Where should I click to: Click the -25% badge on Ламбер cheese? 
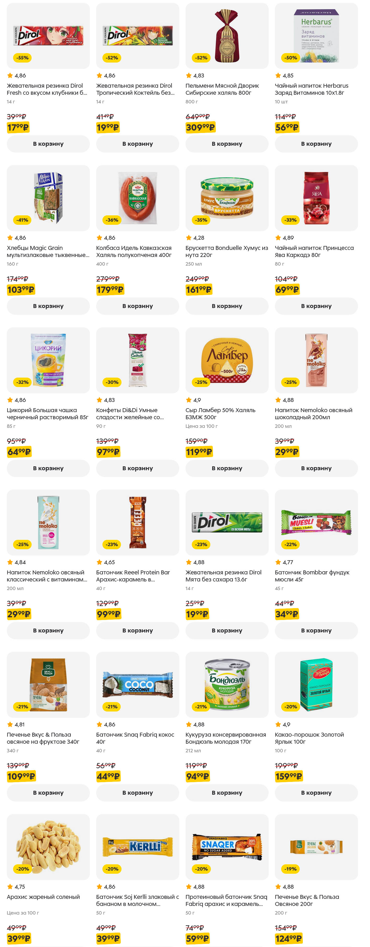click(x=201, y=382)
